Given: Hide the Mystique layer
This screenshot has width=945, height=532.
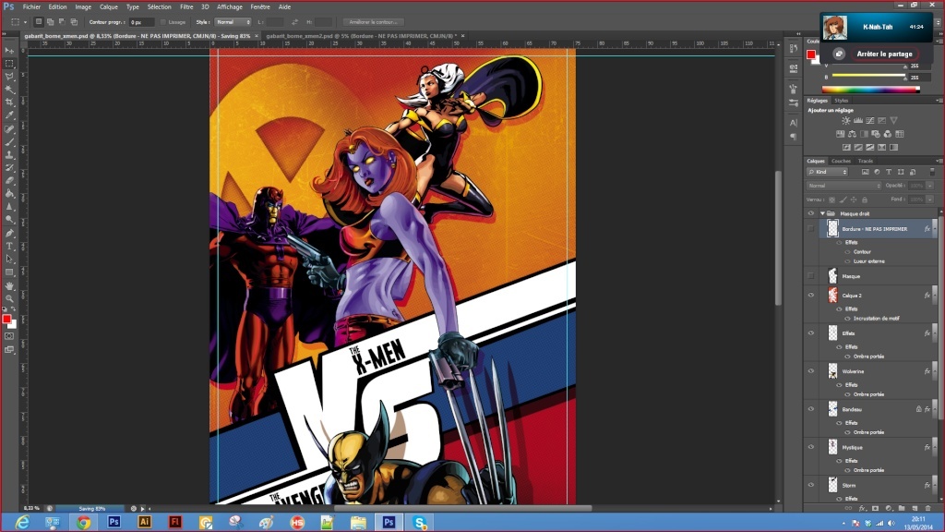Looking at the screenshot, I should click(x=810, y=448).
